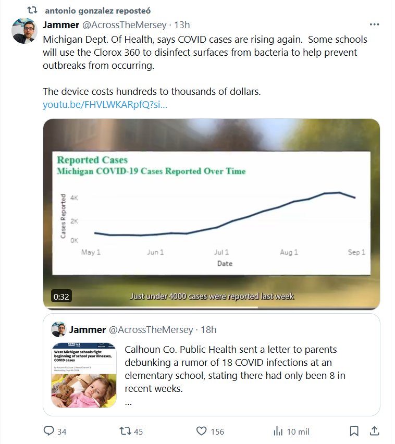Open the youtu.be video link
The image size is (395, 444).
click(105, 105)
